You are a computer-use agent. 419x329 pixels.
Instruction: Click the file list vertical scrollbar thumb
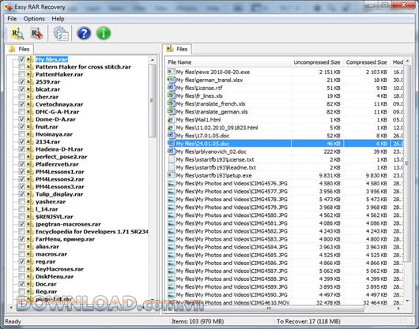pyautogui.click(x=407, y=163)
